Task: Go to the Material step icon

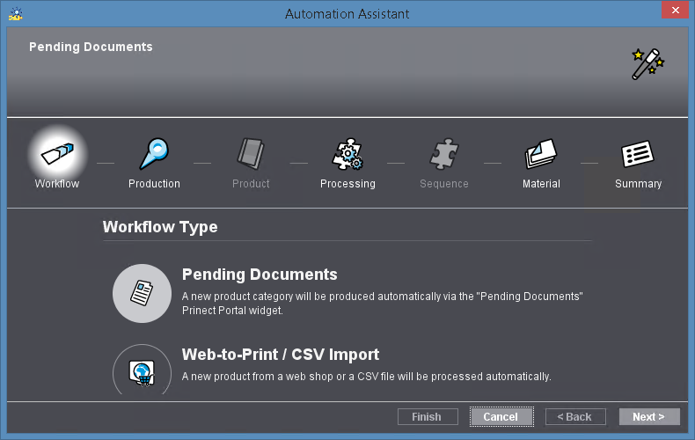Action: [541, 155]
